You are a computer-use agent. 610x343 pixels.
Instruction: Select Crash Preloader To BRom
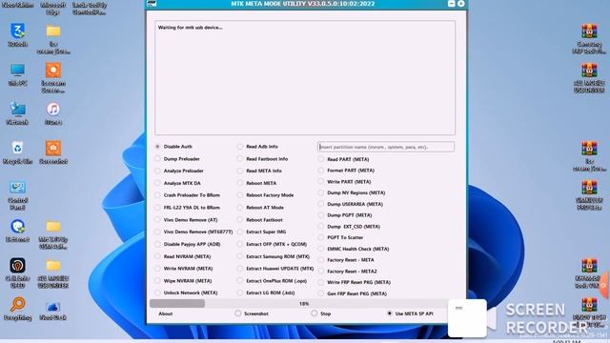188,195
